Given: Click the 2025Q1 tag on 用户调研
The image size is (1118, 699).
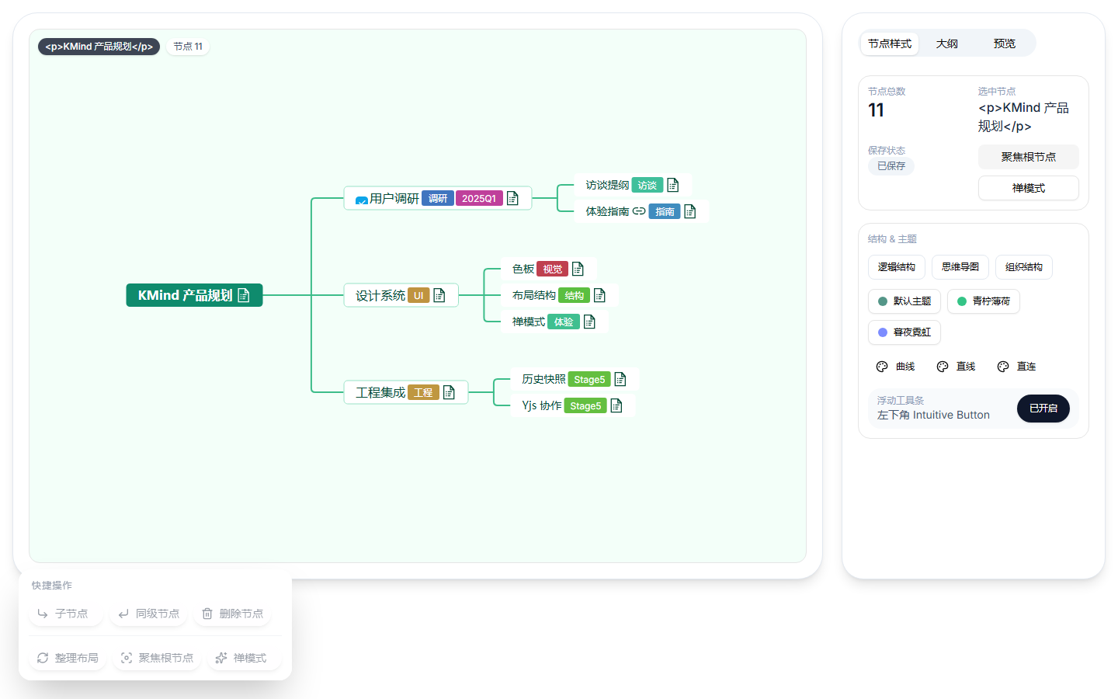Looking at the screenshot, I should 479,199.
